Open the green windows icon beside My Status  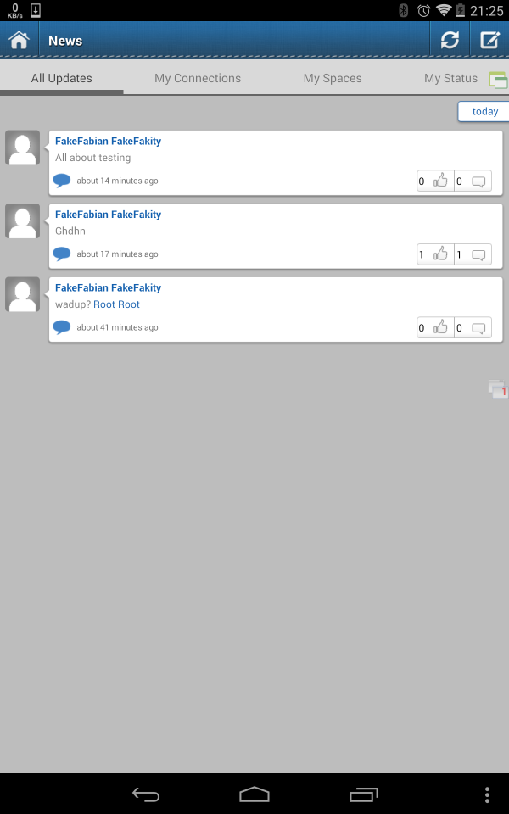(x=498, y=80)
